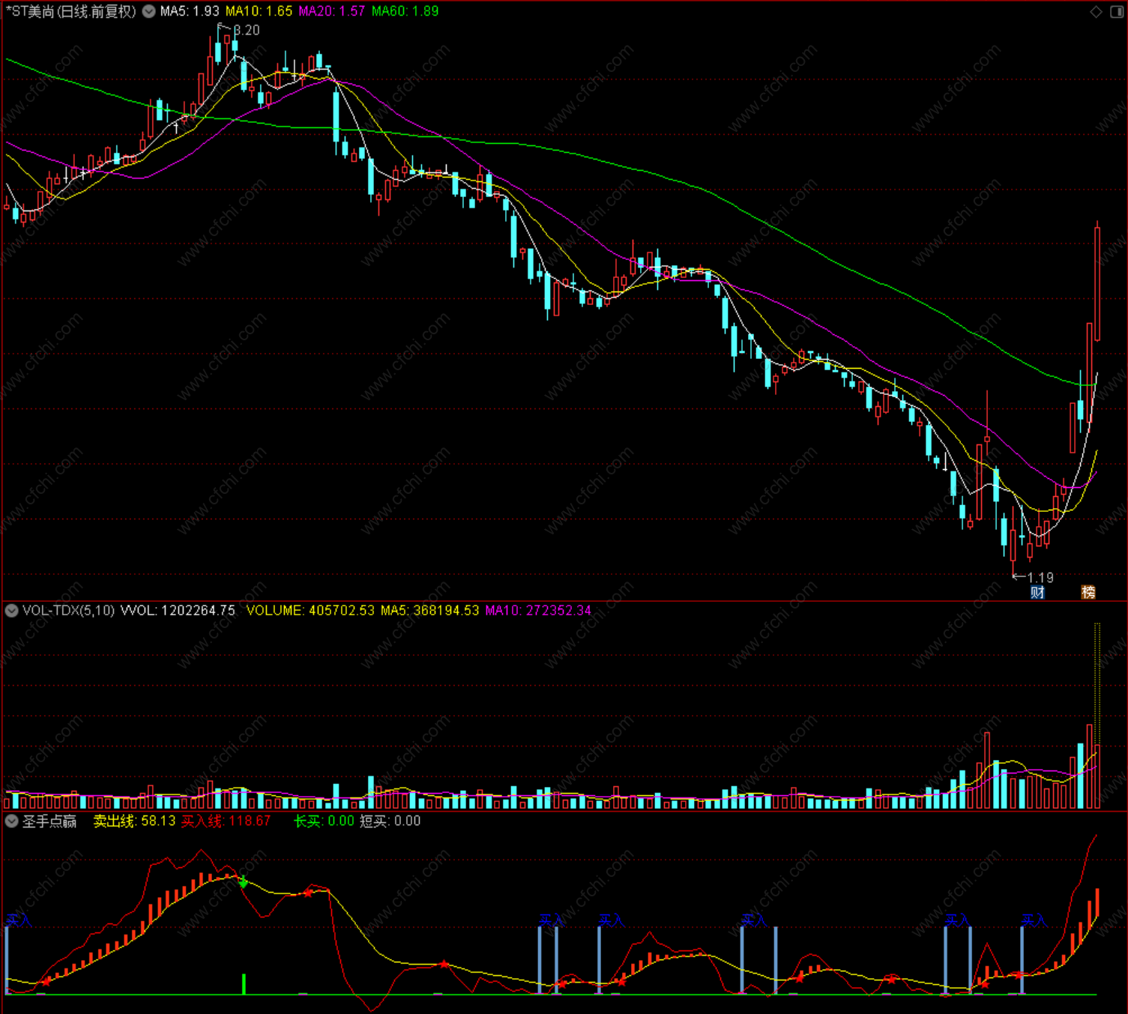The height and width of the screenshot is (1014, 1128).
Task: Select the volume MA5: 368194.53 label
Action: [x=429, y=611]
